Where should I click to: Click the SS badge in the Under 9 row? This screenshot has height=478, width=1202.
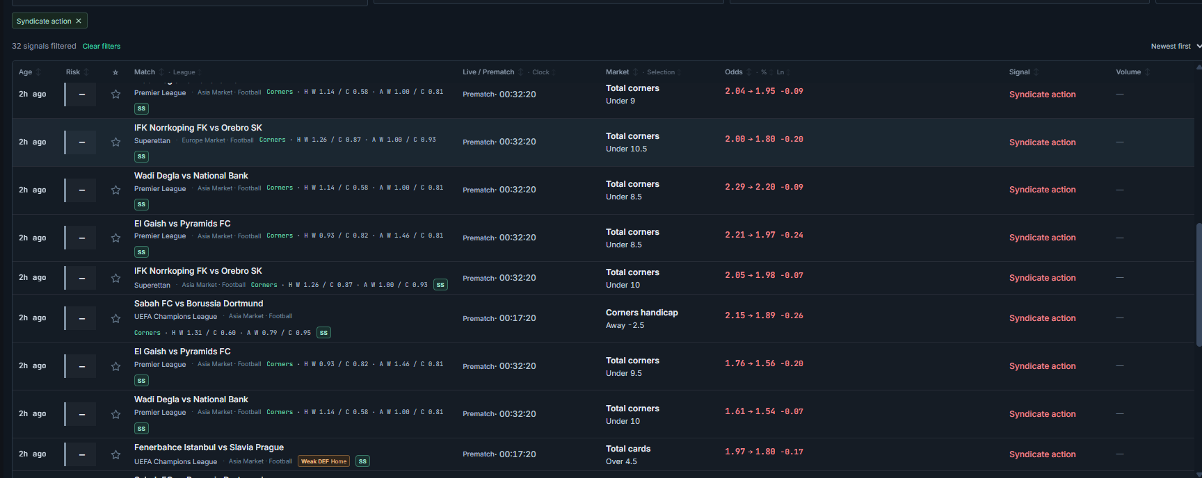[141, 108]
